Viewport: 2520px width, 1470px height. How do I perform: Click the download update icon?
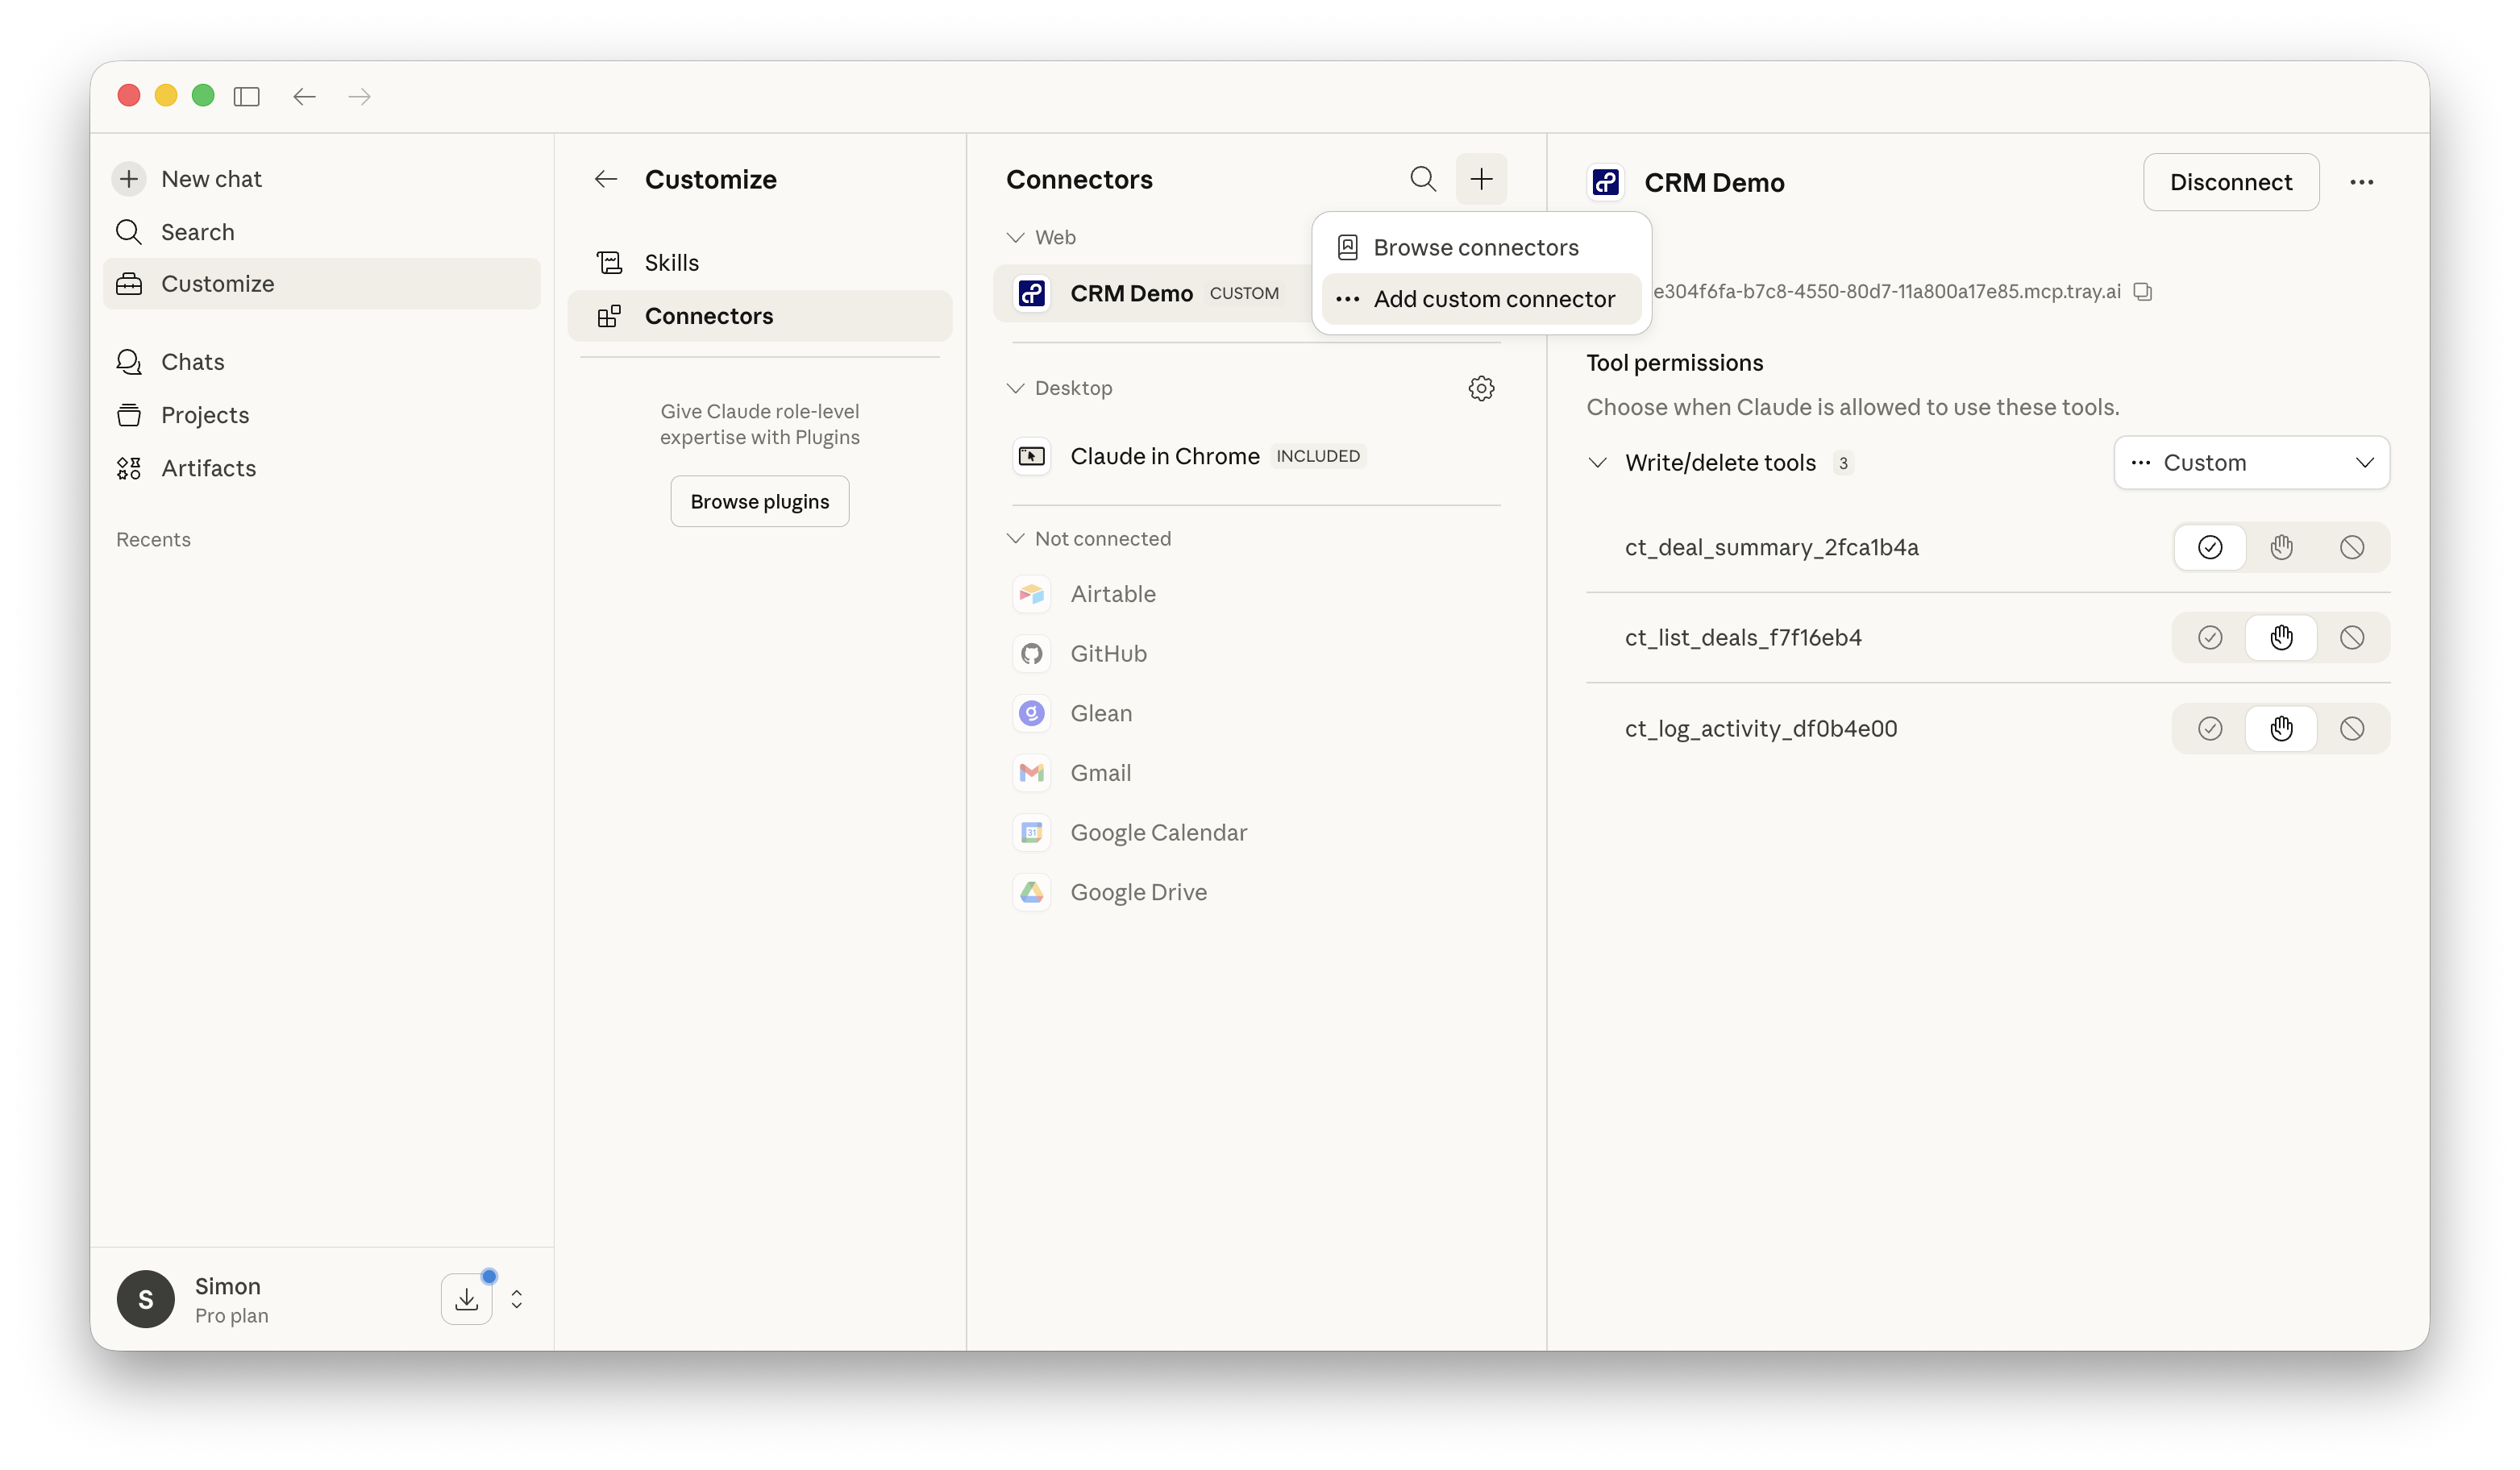pos(466,1298)
